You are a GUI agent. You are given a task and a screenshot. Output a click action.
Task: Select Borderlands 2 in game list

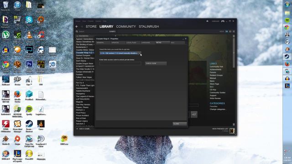(x=82, y=47)
